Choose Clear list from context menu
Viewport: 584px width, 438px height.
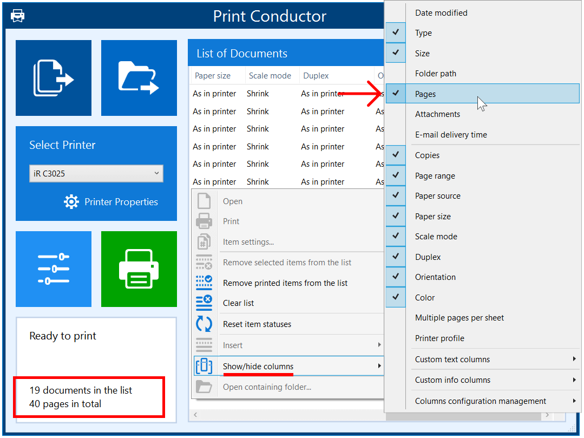tap(239, 303)
